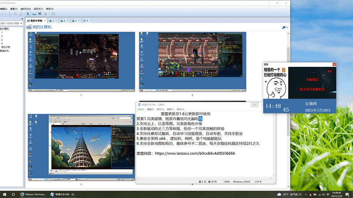Close the VMware library sidebar panel
The width and height of the screenshot is (353, 198).
[22, 19]
